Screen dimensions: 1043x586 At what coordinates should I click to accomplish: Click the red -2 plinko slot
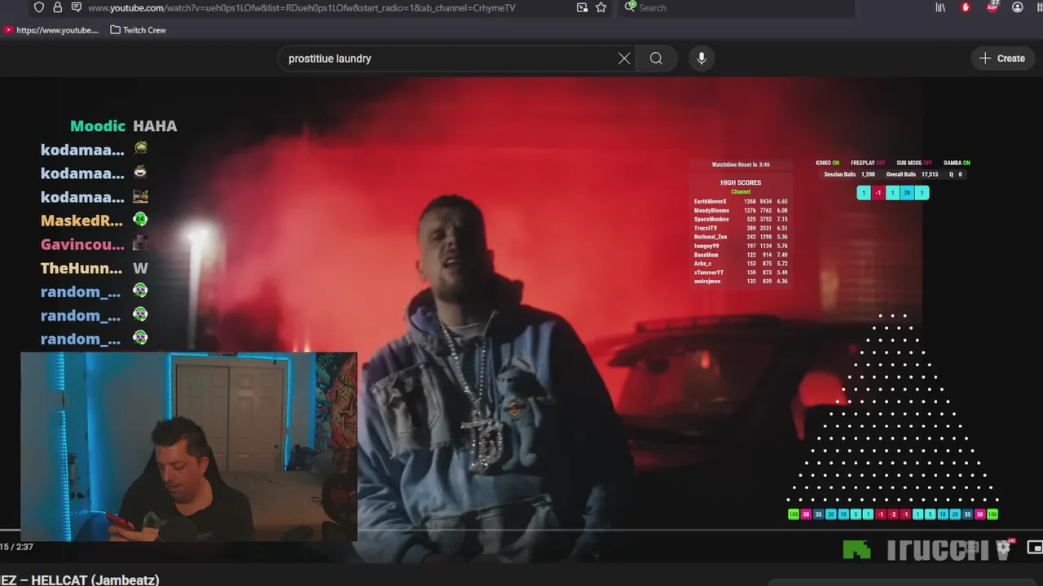click(x=893, y=514)
